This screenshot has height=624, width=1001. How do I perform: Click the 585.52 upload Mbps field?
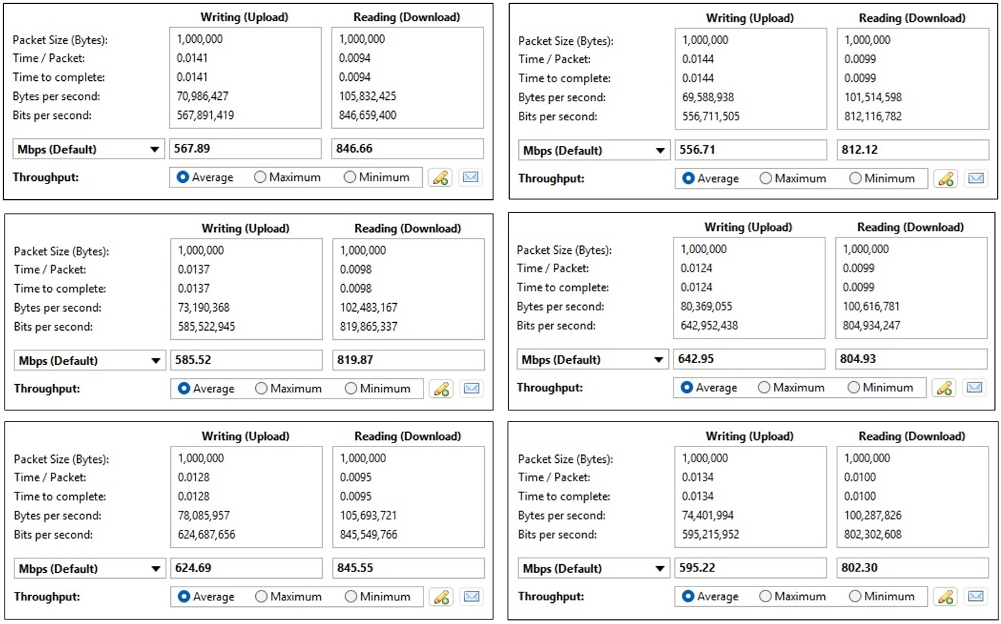coord(246,360)
